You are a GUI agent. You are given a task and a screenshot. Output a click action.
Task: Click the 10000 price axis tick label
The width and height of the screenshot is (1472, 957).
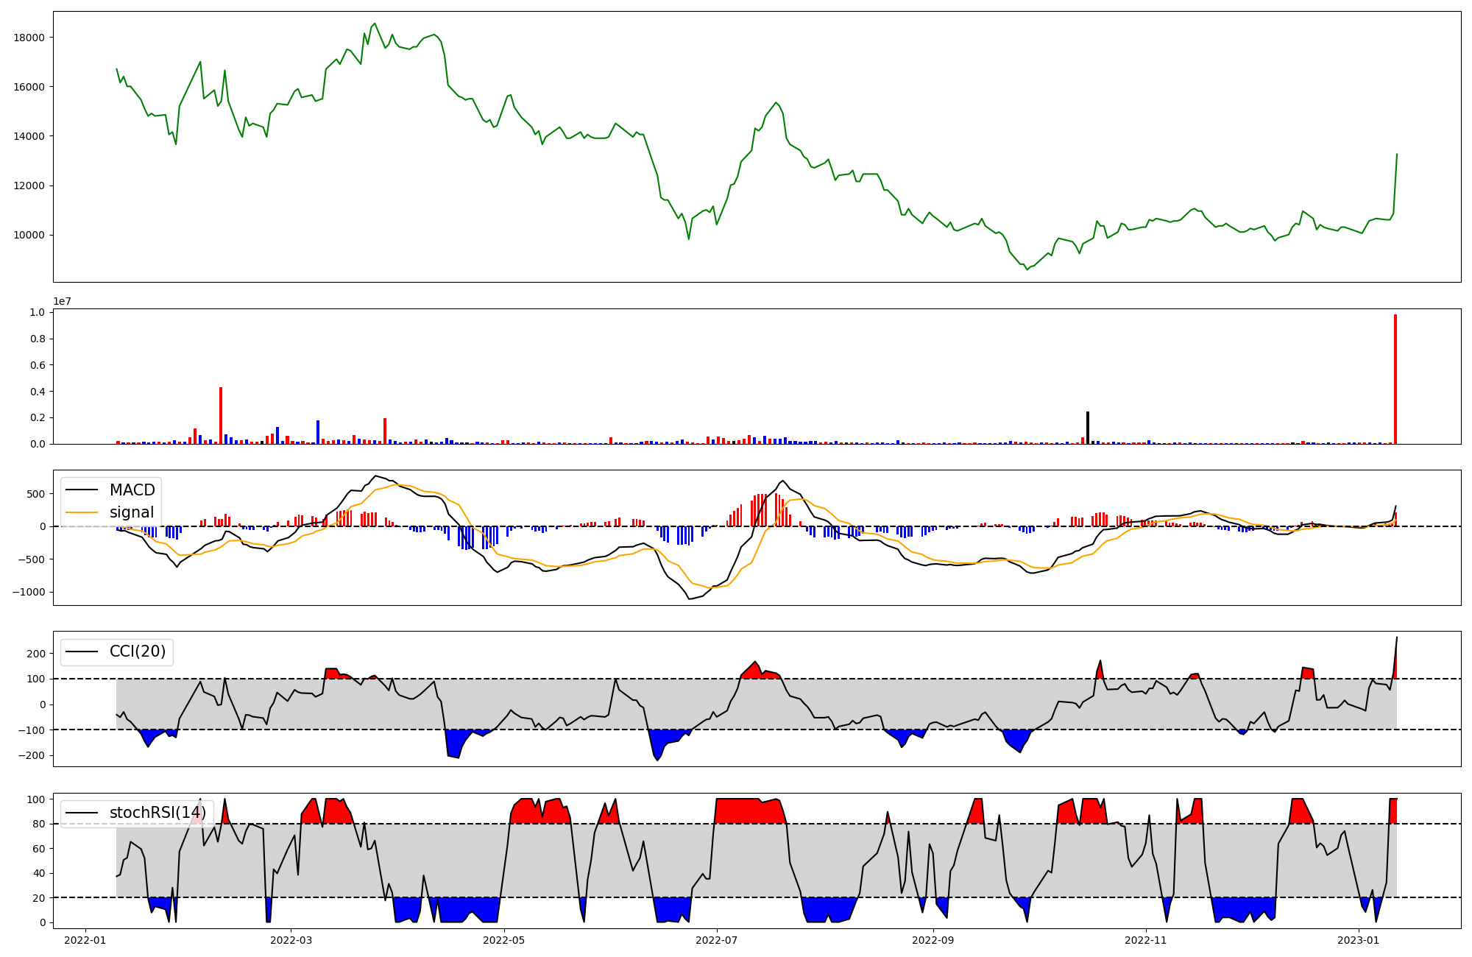pos(29,235)
